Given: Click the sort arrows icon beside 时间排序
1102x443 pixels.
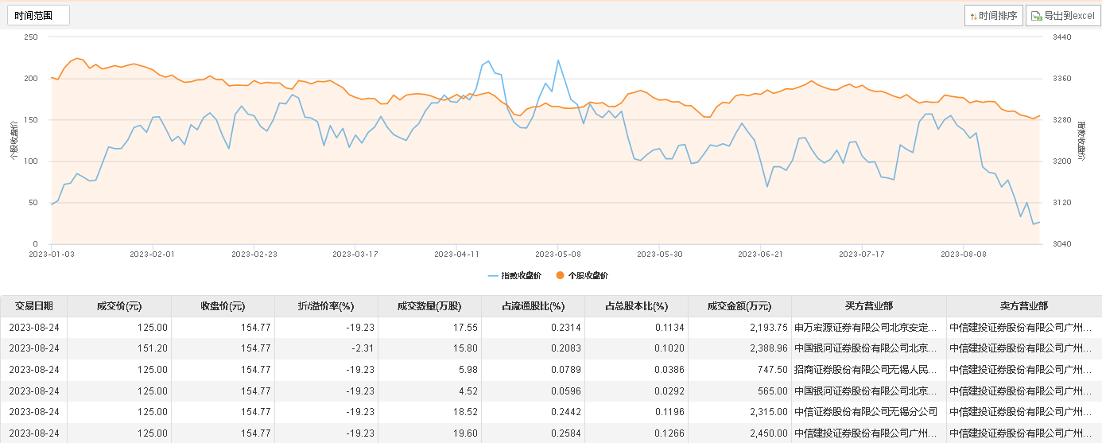Looking at the screenshot, I should point(974,16).
